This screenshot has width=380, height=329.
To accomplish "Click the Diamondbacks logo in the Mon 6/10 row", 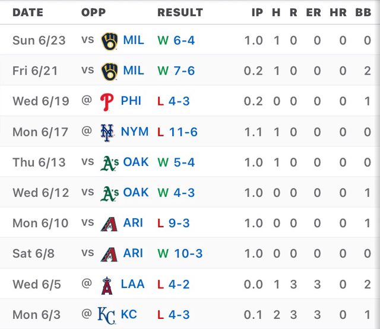I will [x=109, y=223].
